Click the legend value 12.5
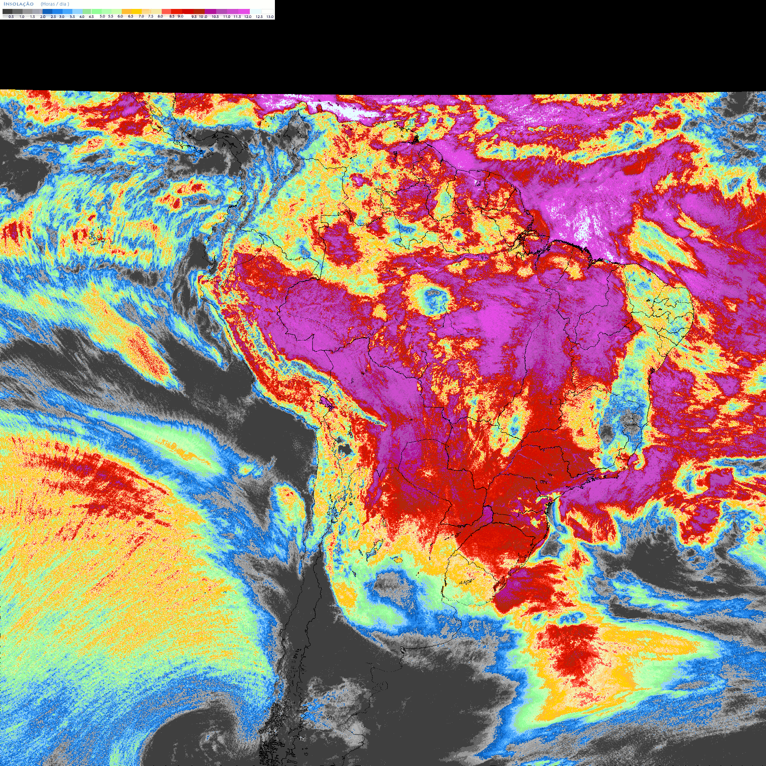Viewport: 766px width, 766px height. point(259,17)
